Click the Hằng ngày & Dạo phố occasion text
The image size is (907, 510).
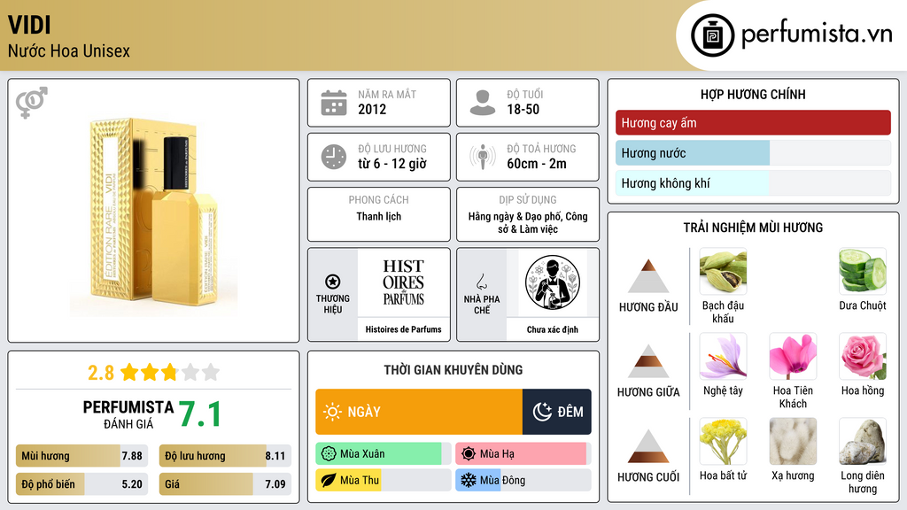(528, 222)
